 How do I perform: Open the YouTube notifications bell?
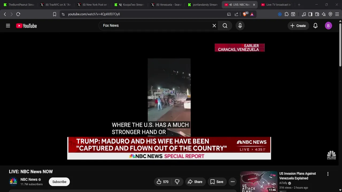click(315, 26)
